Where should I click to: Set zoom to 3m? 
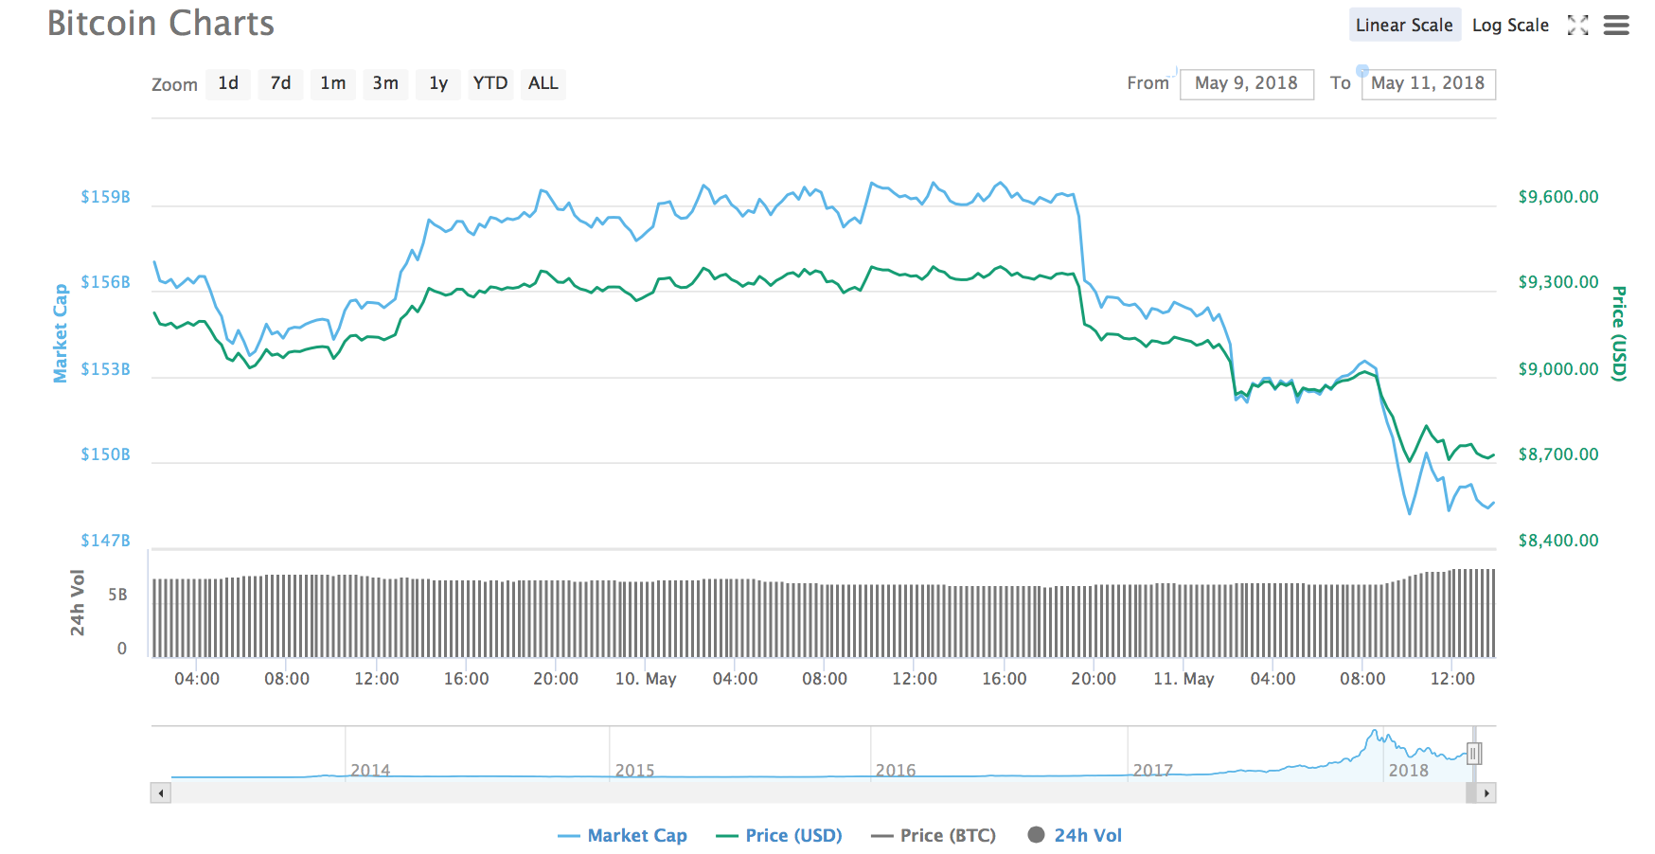tap(385, 83)
